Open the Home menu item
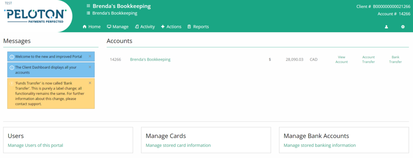Screen dimensions: 413x158 pos(92,27)
